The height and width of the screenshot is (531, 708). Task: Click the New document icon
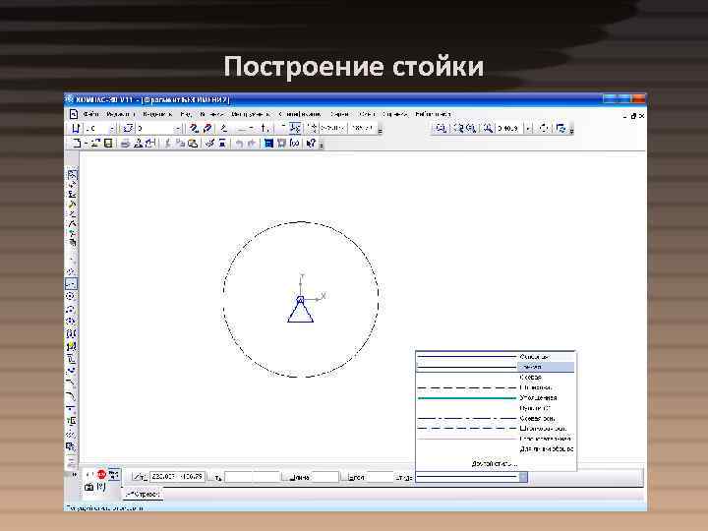pos(77,144)
